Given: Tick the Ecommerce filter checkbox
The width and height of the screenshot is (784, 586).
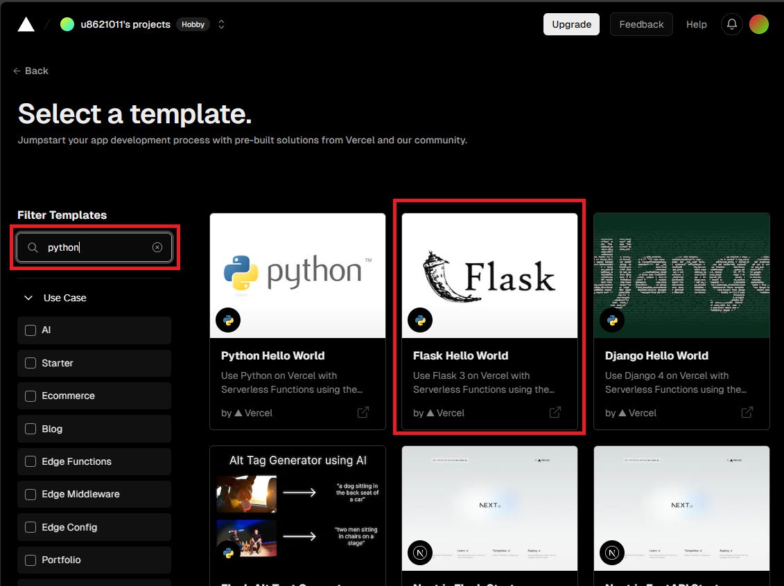Looking at the screenshot, I should (31, 396).
